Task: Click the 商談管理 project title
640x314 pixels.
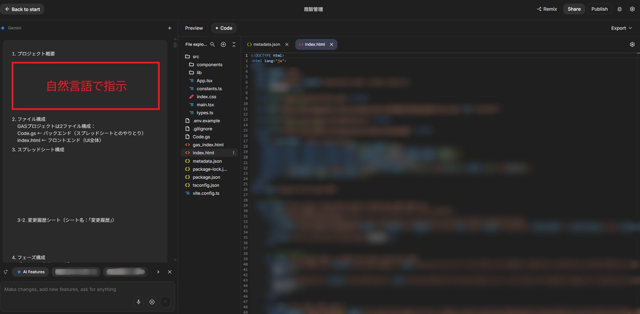Action: pyautogui.click(x=313, y=9)
